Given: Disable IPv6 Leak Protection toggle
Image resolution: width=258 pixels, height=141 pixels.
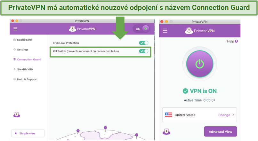Looking at the screenshot, I should (144, 43).
